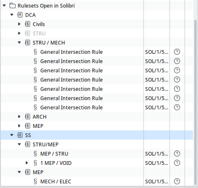
Task: Click the section icon of MEP / STRU rule
Action: (35, 154)
